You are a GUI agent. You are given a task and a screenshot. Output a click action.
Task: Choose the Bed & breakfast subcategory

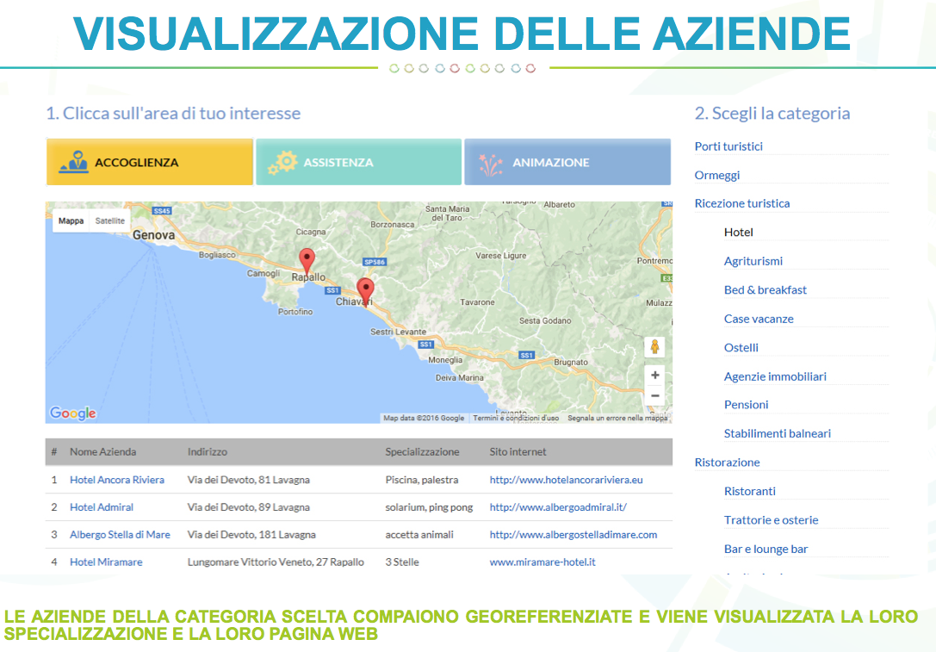[766, 289]
